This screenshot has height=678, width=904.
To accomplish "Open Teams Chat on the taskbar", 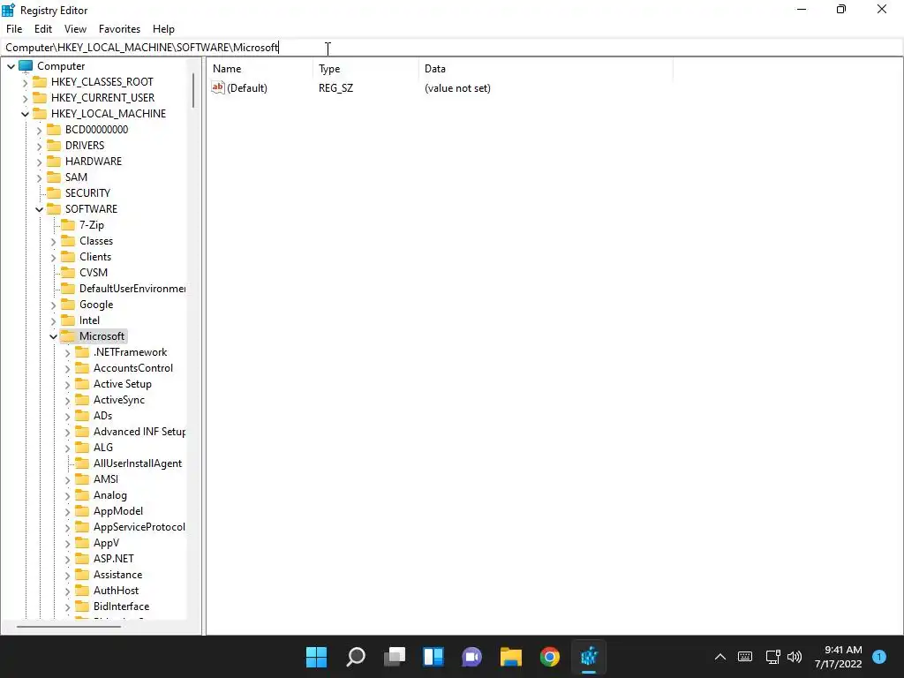I will click(471, 657).
